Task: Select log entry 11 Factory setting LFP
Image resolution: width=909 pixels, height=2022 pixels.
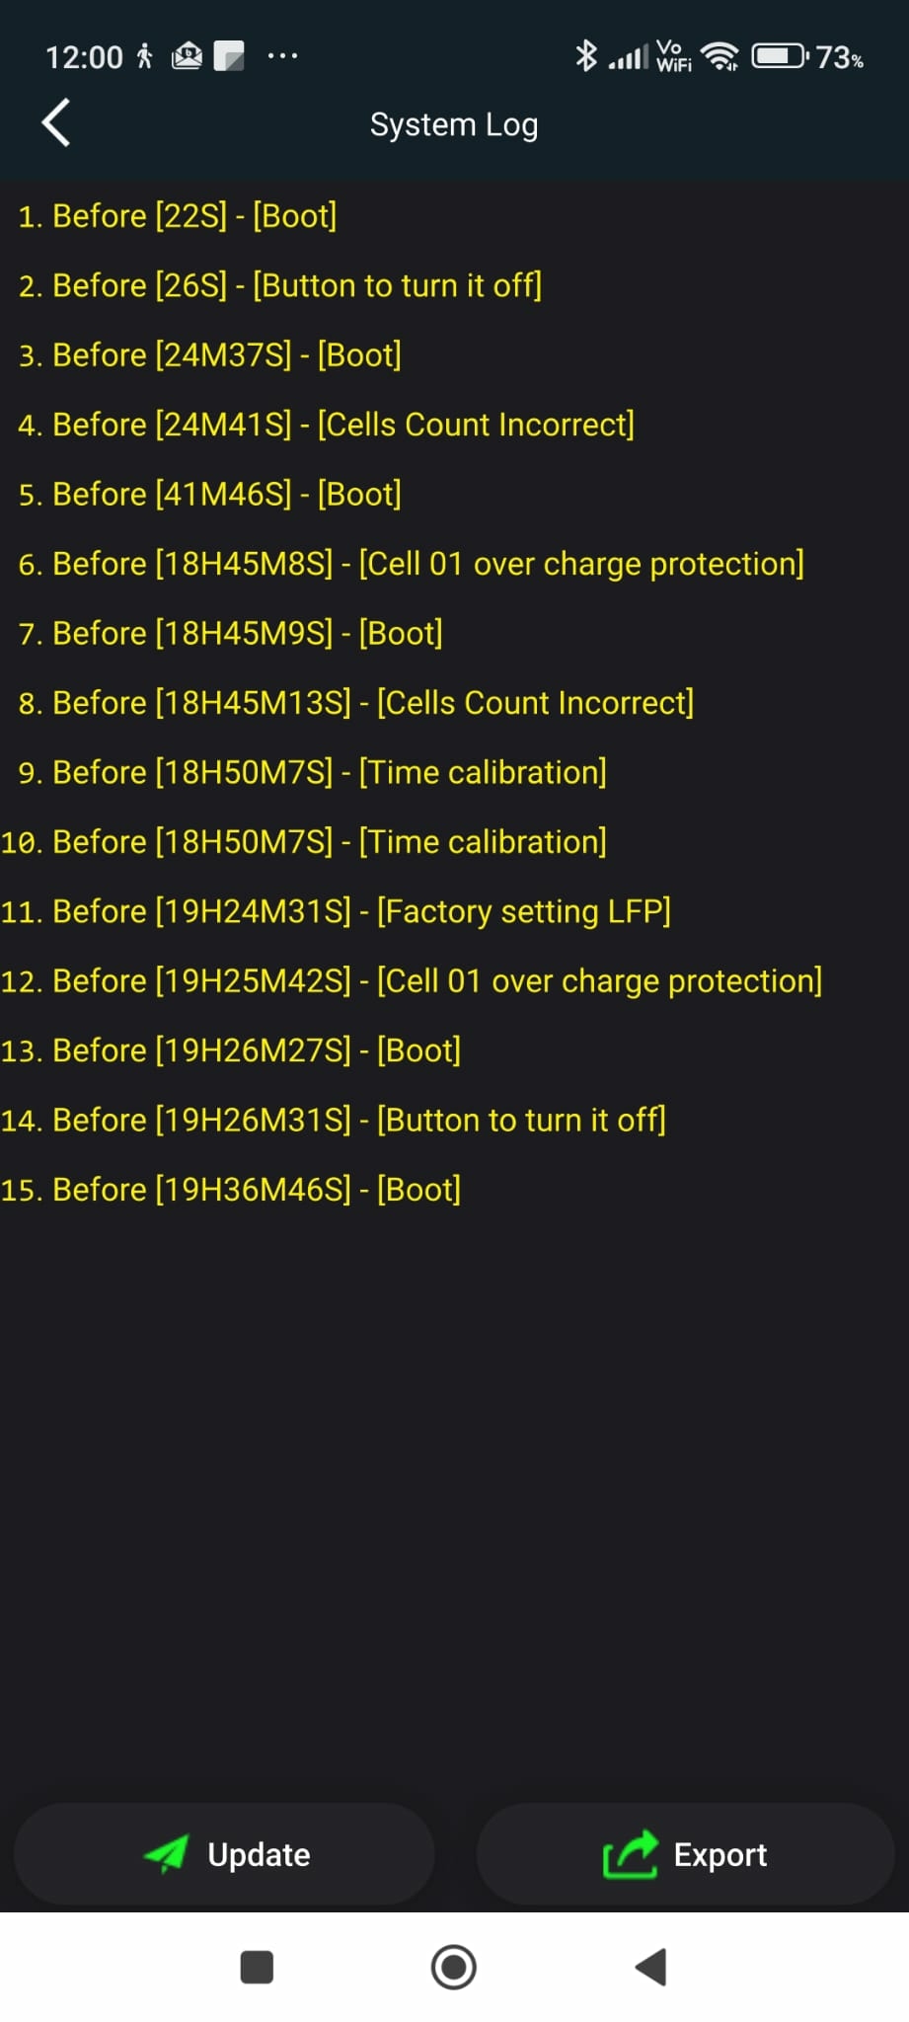Action: point(336,911)
